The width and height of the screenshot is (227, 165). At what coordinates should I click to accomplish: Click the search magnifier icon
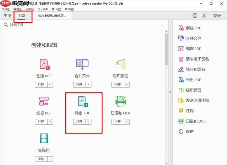[x=6, y=25]
